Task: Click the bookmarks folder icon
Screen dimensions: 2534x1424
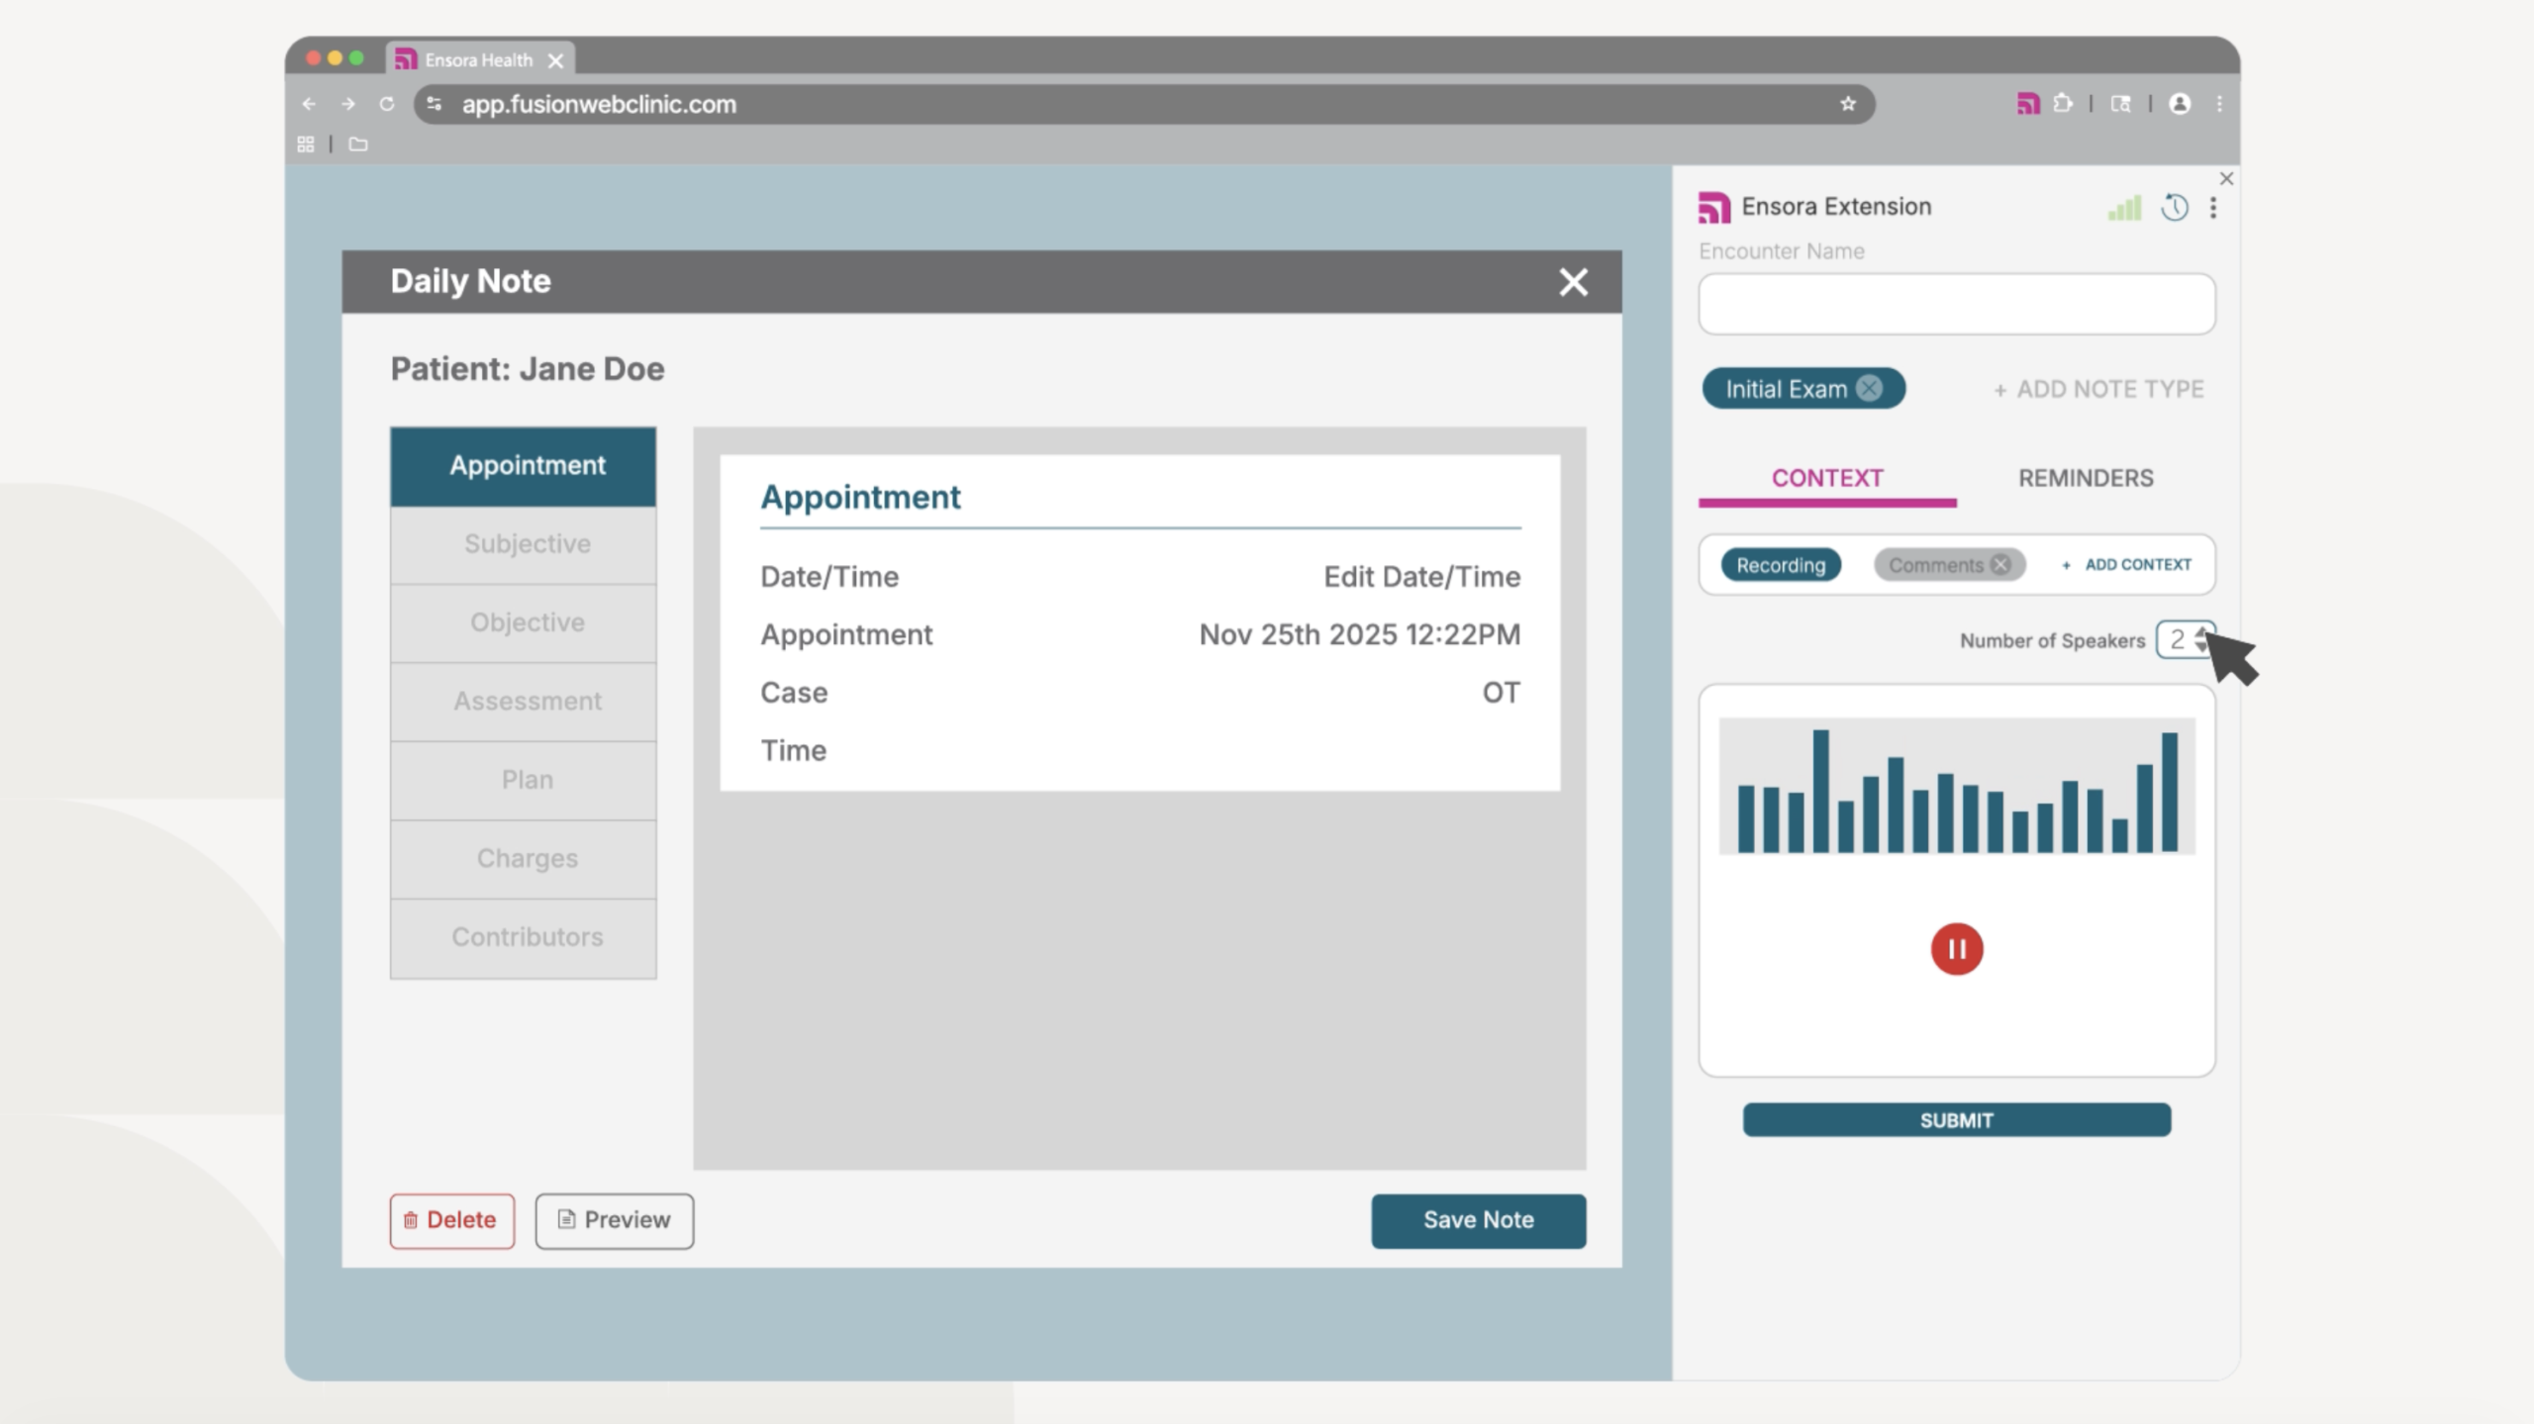Action: pos(358,144)
